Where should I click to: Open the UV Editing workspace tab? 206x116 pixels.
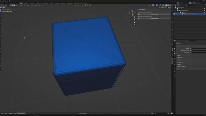(38, 3)
